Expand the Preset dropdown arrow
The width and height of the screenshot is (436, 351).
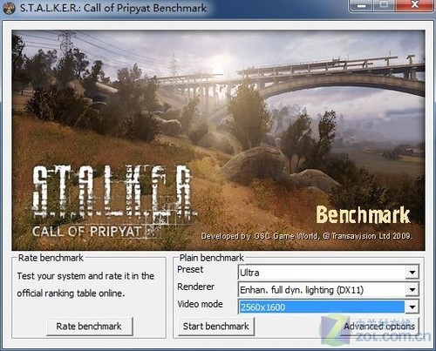point(412,273)
